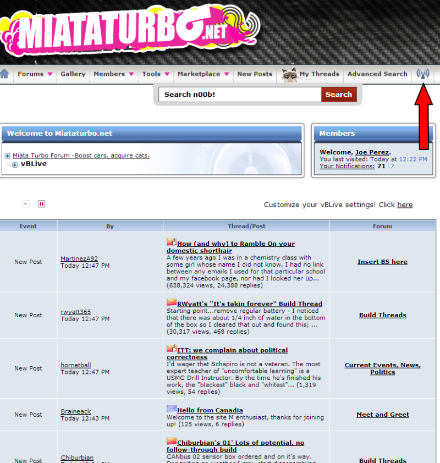Click the 12:22 PM last visited time
The image size is (440, 463).
[x=413, y=159]
